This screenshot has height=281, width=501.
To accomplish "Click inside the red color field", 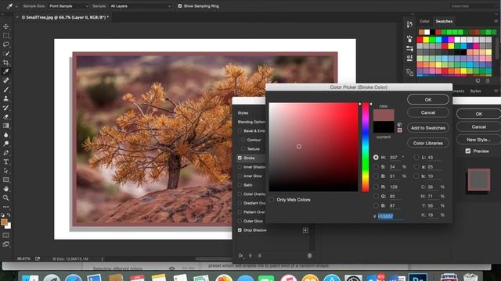I will click(313, 147).
